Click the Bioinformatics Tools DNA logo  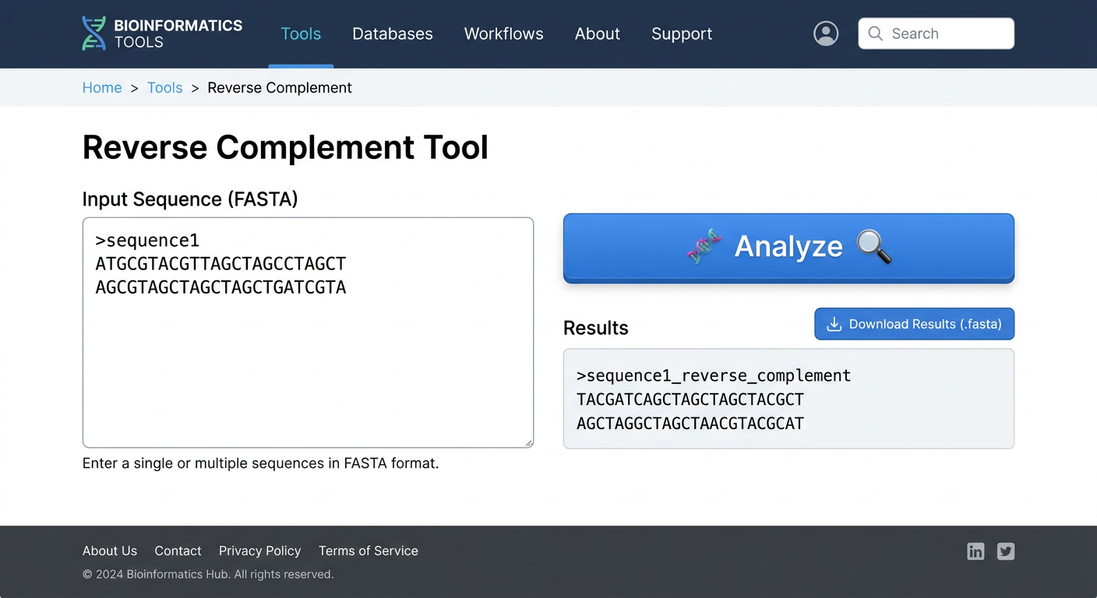[x=94, y=33]
